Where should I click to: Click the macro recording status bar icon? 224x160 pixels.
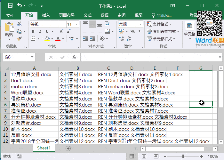tap(19, 156)
